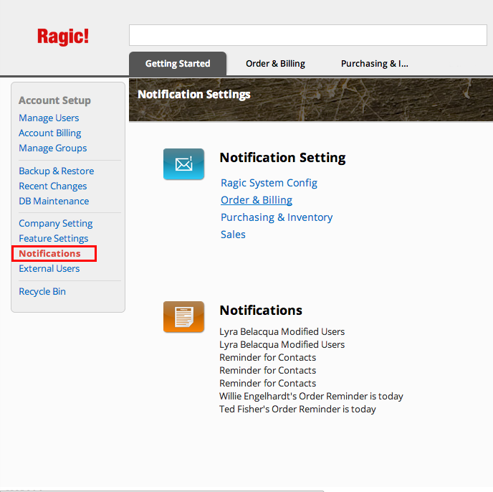Open Manage Users in Account Setup
Screen dimensions: 493x492
click(49, 118)
